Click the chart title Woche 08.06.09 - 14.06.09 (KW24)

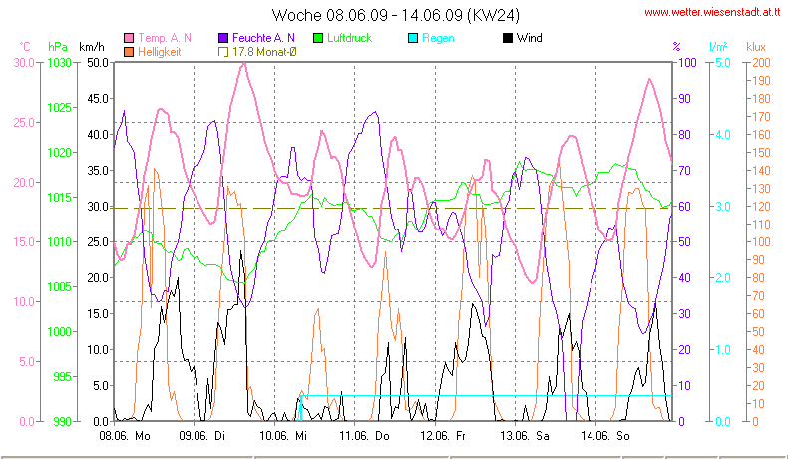click(x=396, y=15)
